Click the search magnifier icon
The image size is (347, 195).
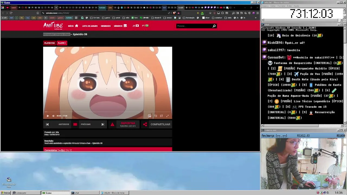pyautogui.click(x=214, y=26)
